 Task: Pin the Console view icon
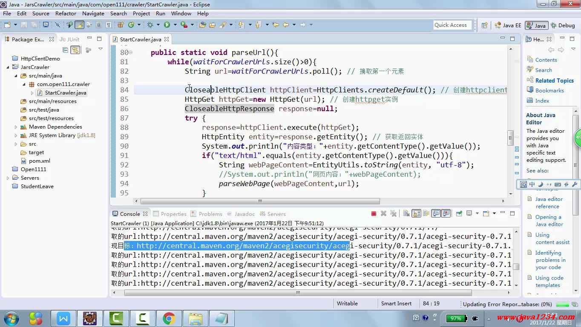coord(459,213)
